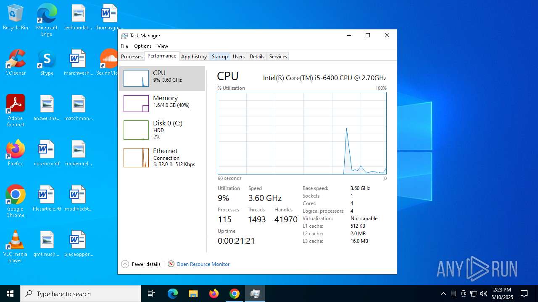Open the taskbar clock showing 2:23 PM
538x302 pixels.
[502, 294]
